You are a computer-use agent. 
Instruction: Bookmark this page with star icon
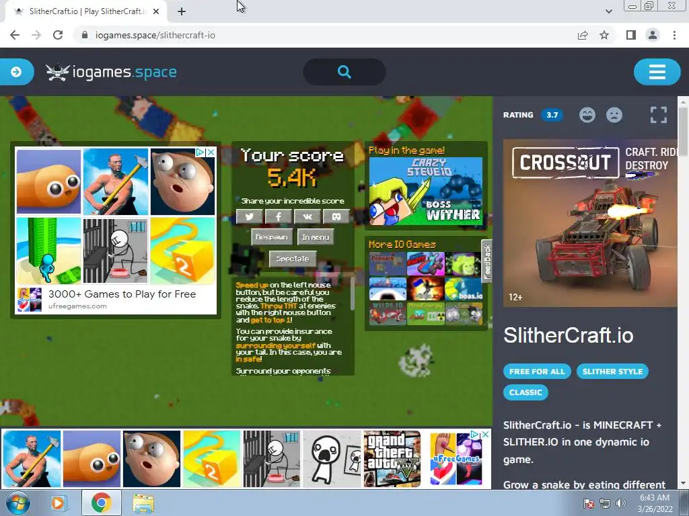[x=604, y=35]
